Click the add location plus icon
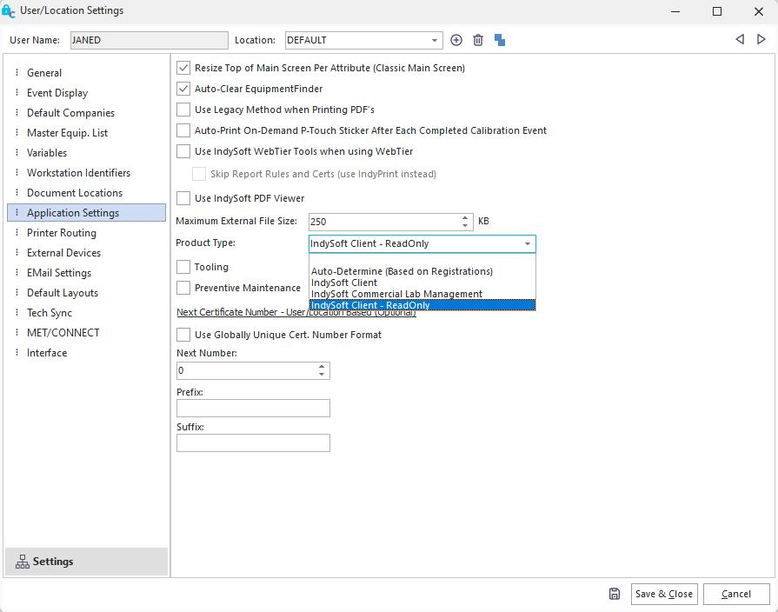The height and width of the screenshot is (612, 778). tap(456, 40)
